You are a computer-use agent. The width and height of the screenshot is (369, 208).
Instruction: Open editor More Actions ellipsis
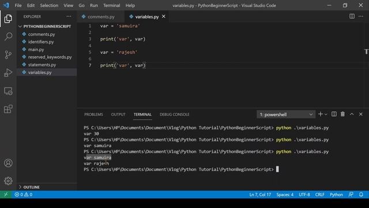(361, 16)
